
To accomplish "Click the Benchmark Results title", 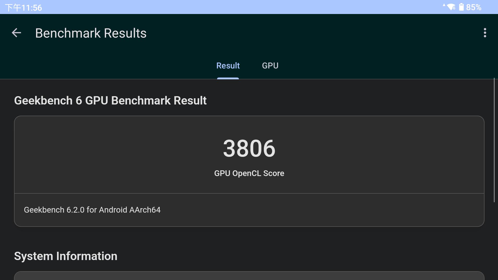I will 91,33.
